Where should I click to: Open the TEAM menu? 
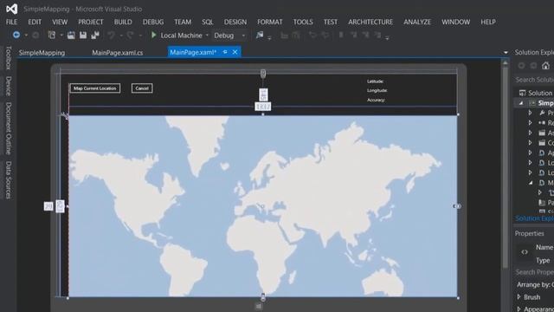tap(183, 22)
